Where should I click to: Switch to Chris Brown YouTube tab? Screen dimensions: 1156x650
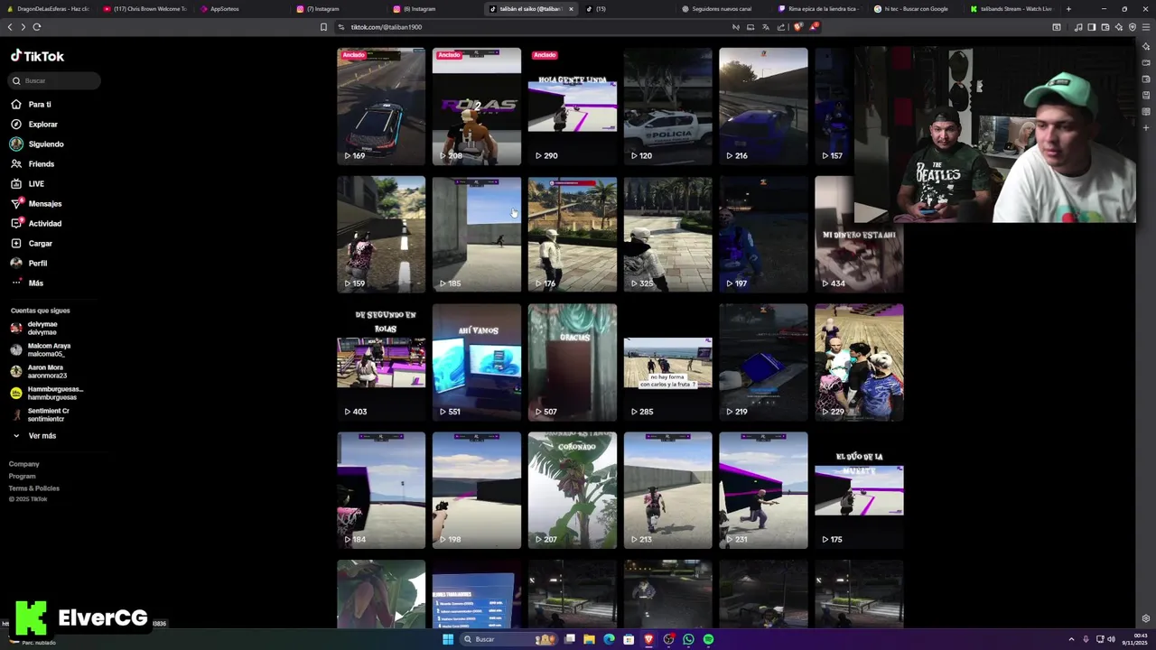point(144,9)
